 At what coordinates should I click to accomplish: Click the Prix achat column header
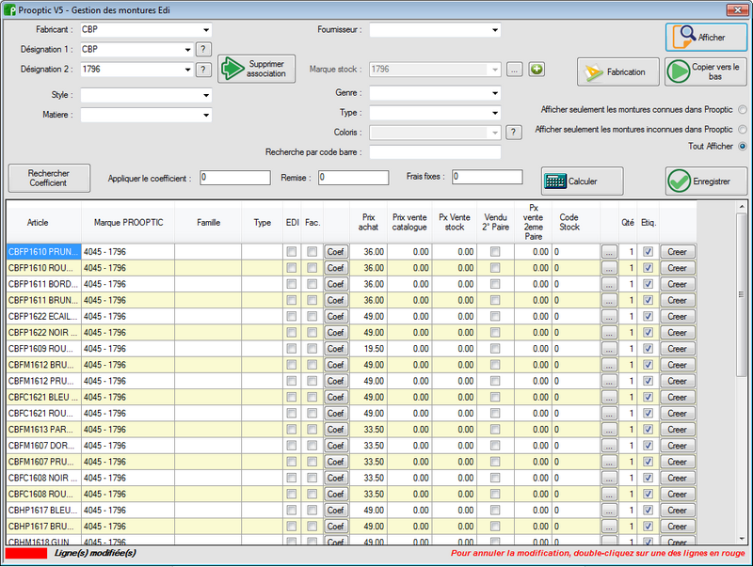tap(368, 223)
